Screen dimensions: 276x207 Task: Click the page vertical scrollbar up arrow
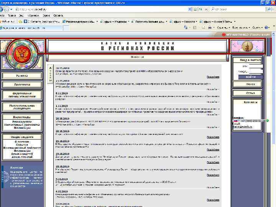(274, 33)
